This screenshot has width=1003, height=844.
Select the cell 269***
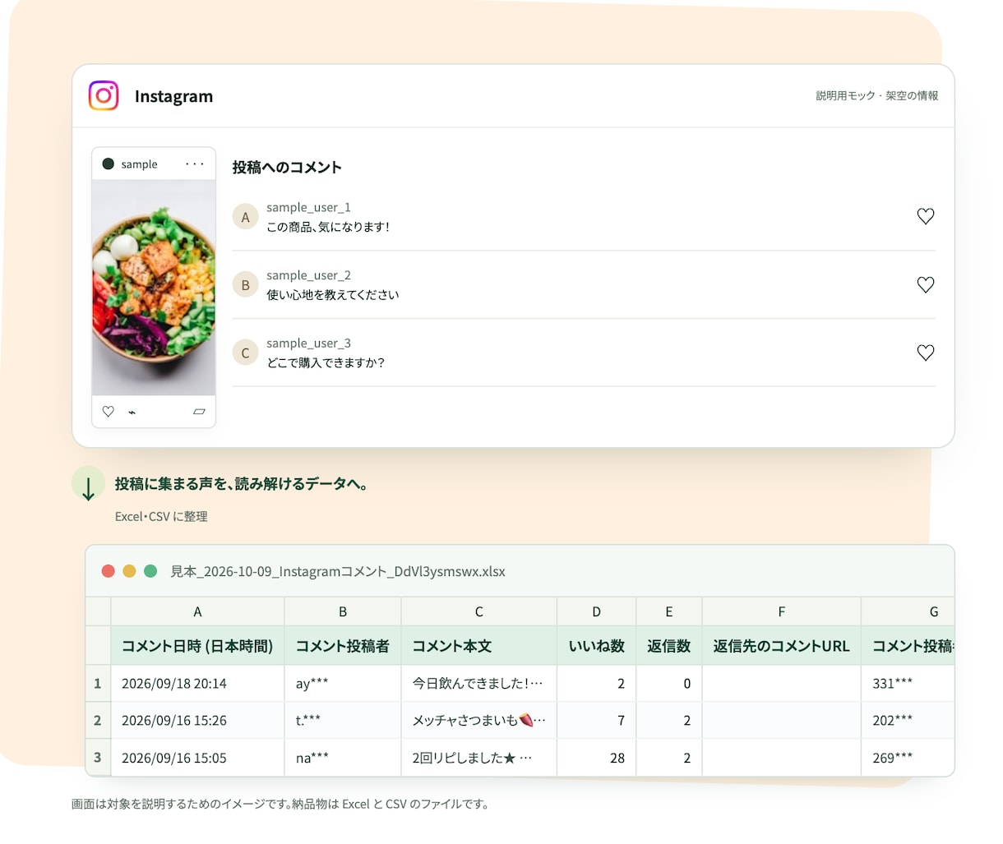pyautogui.click(x=908, y=758)
